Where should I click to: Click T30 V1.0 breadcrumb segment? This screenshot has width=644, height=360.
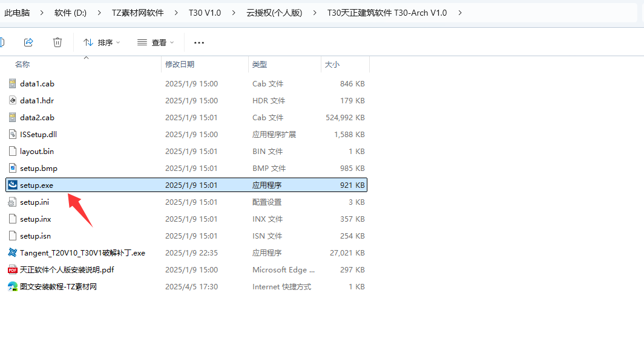tap(205, 13)
